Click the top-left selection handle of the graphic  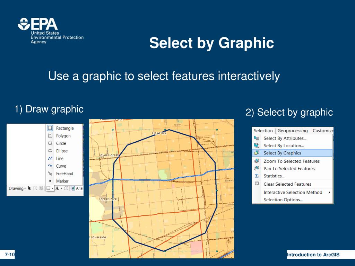113,130
